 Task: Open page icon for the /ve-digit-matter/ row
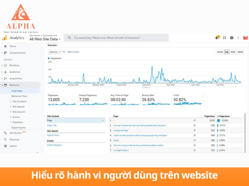(195, 150)
